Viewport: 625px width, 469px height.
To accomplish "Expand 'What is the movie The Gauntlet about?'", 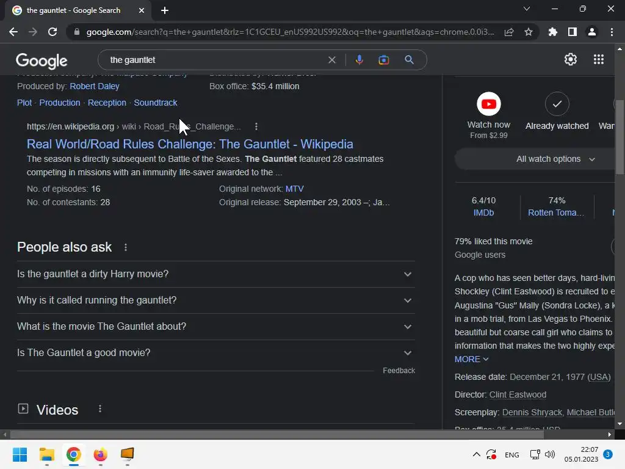I will pos(215,327).
